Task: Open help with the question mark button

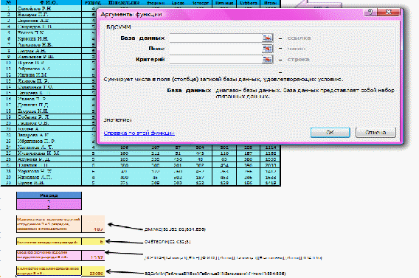Action: (370, 12)
